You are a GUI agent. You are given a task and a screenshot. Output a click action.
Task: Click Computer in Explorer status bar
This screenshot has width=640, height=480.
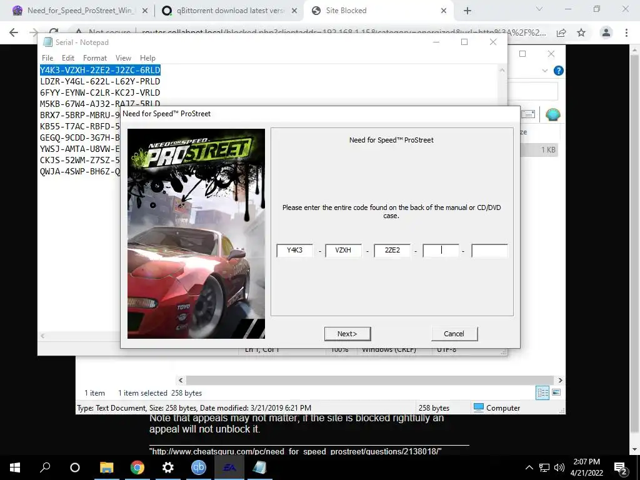[497, 407]
